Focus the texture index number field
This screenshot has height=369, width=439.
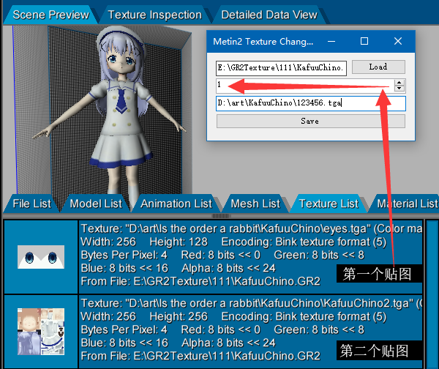point(305,86)
